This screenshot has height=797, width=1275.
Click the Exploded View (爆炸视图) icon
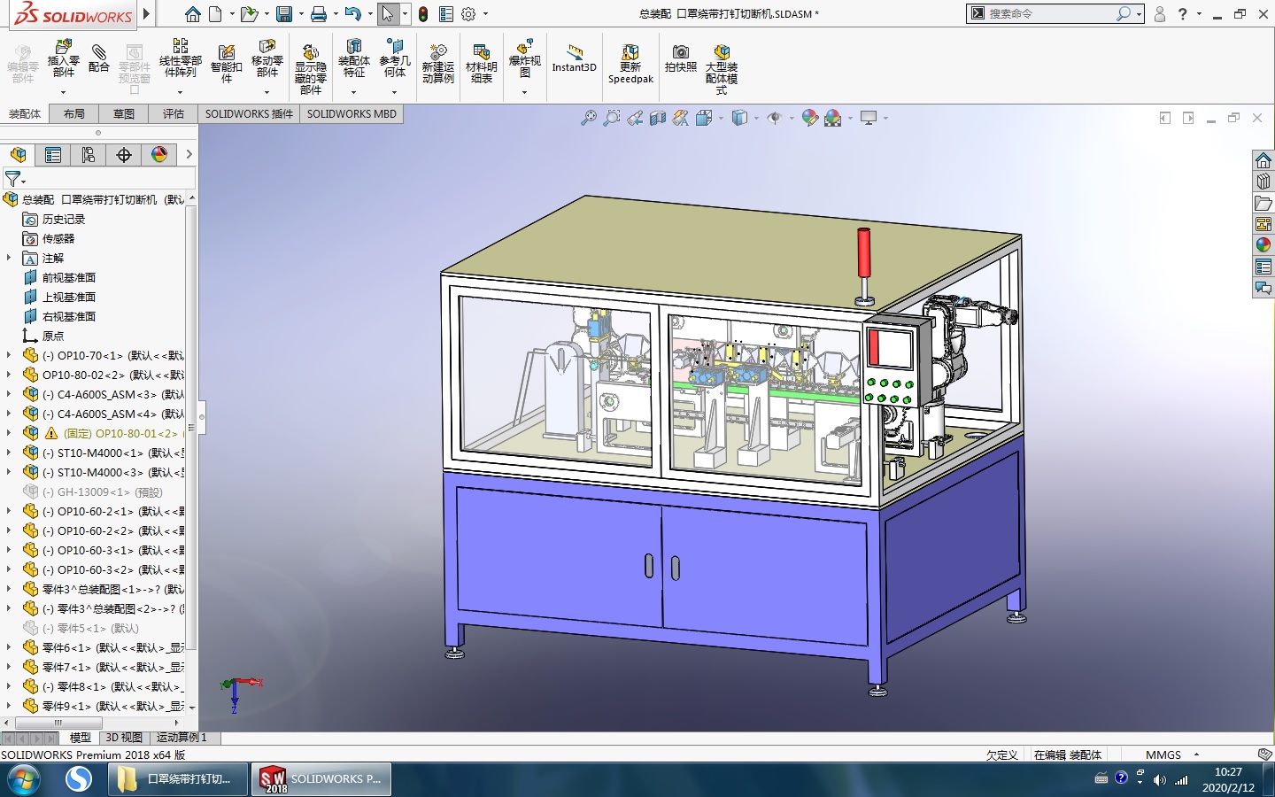click(524, 57)
